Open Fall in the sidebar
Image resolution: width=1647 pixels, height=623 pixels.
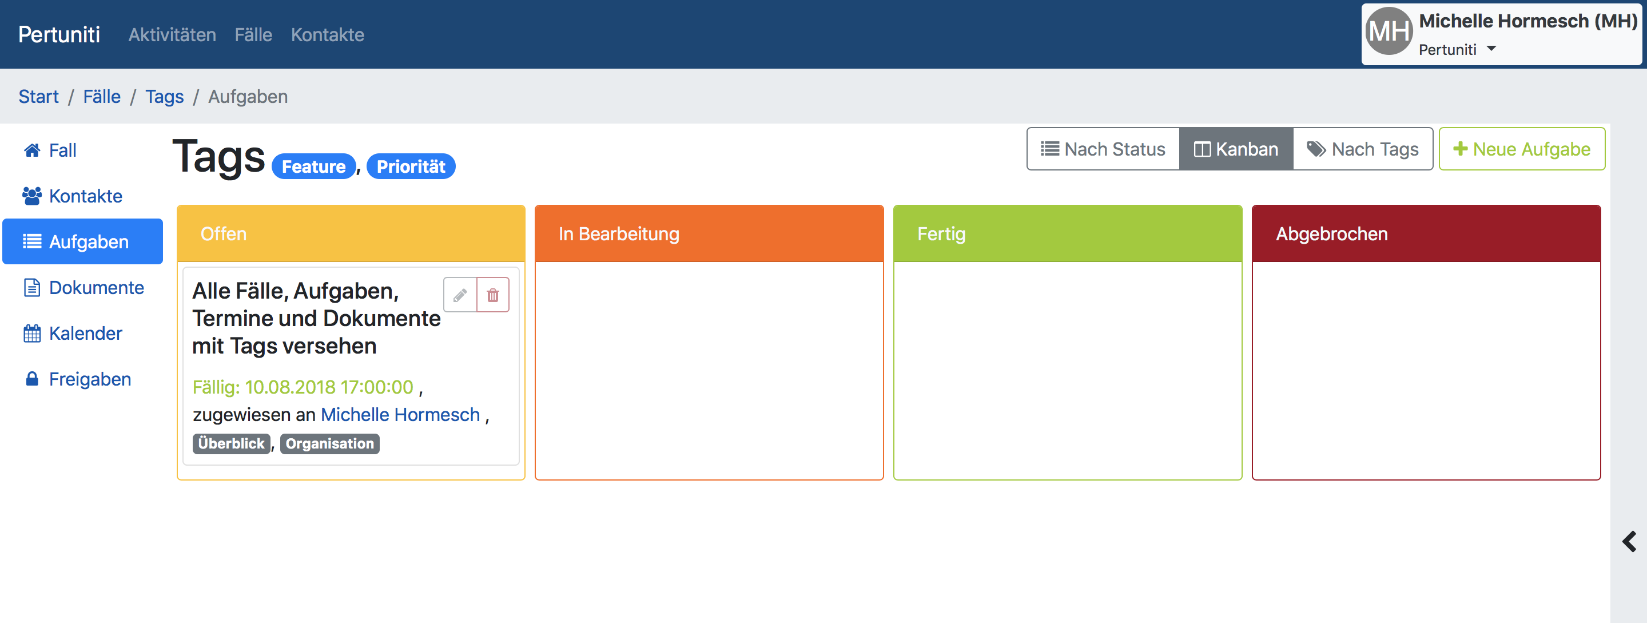(x=82, y=150)
